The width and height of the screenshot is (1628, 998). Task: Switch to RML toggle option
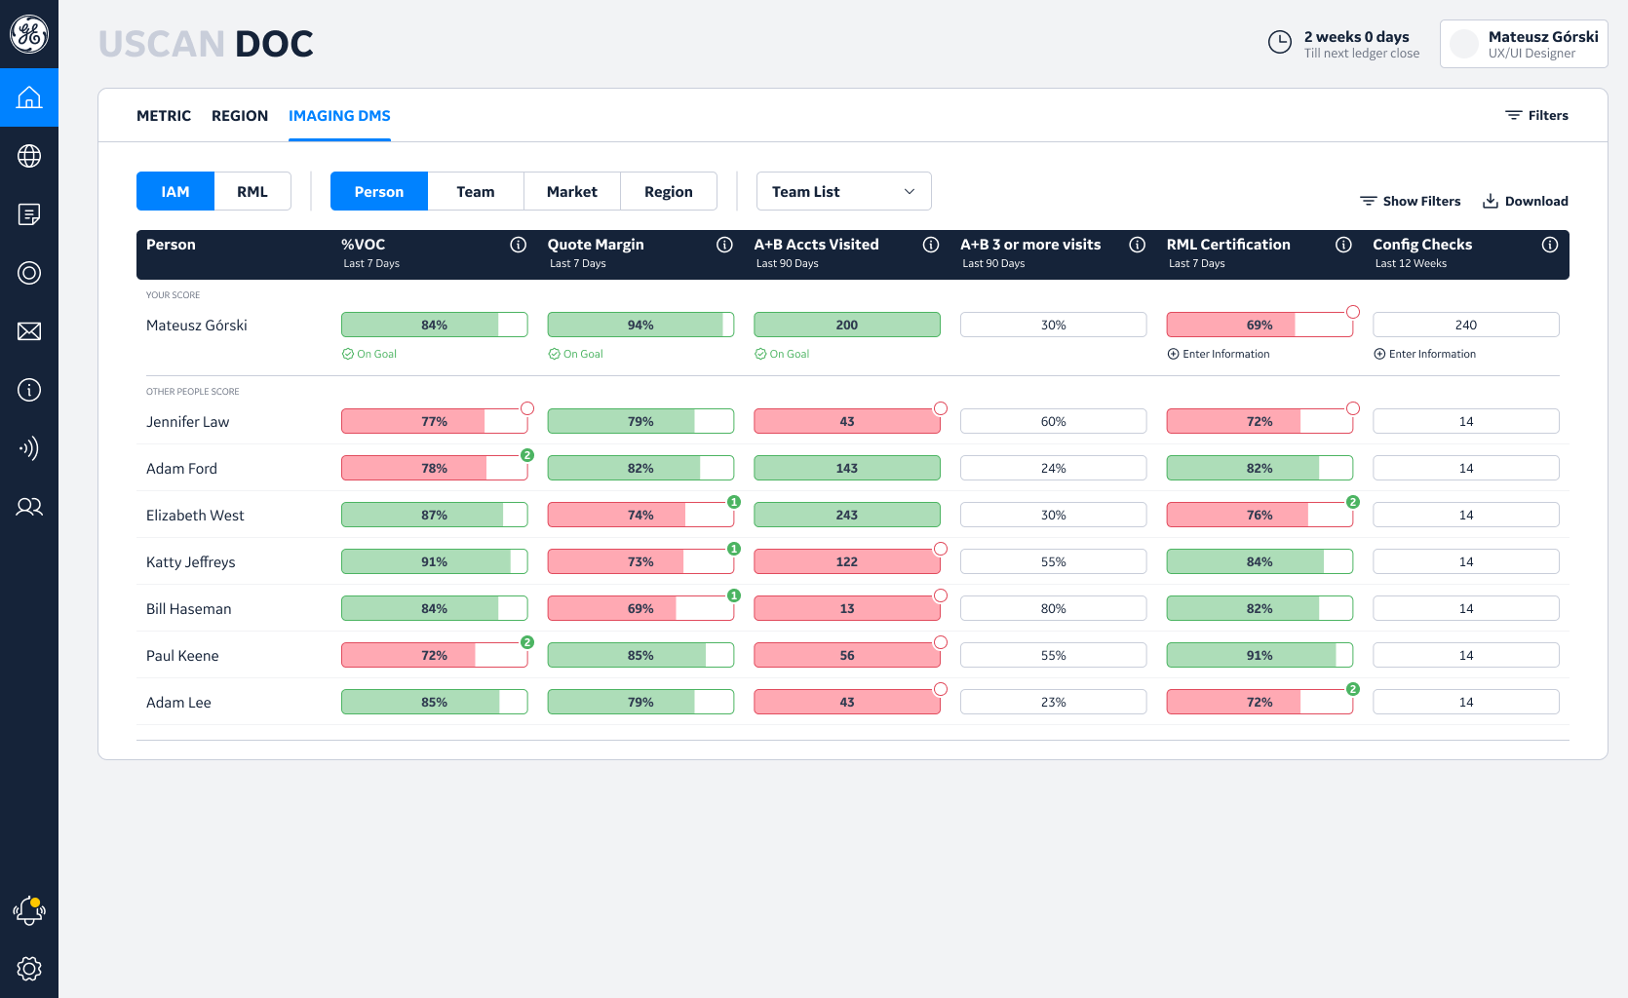click(x=252, y=191)
